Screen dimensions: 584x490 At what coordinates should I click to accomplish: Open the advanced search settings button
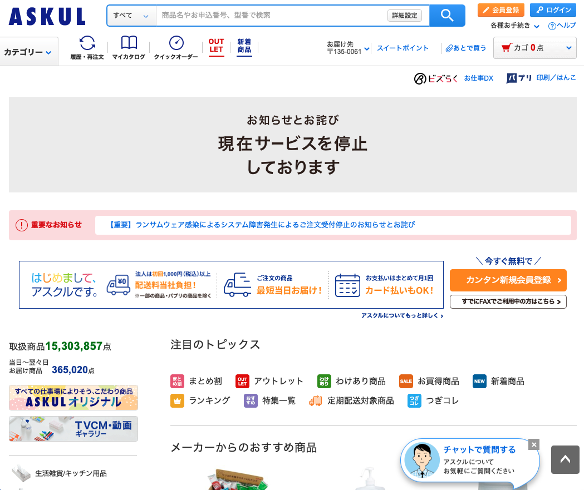click(404, 16)
